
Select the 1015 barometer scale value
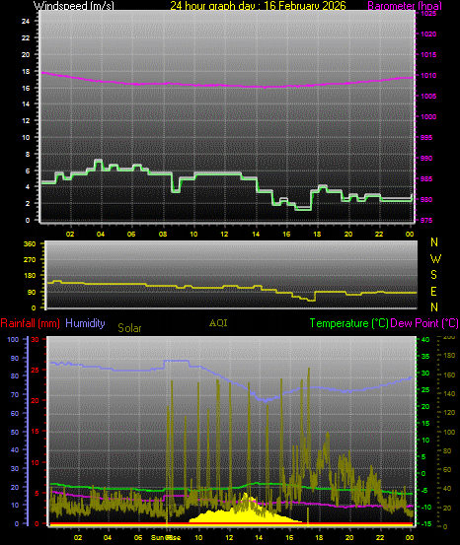coord(428,54)
